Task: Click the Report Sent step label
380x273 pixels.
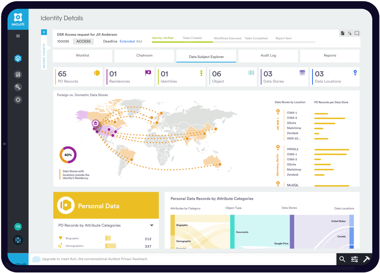Action: [284, 38]
